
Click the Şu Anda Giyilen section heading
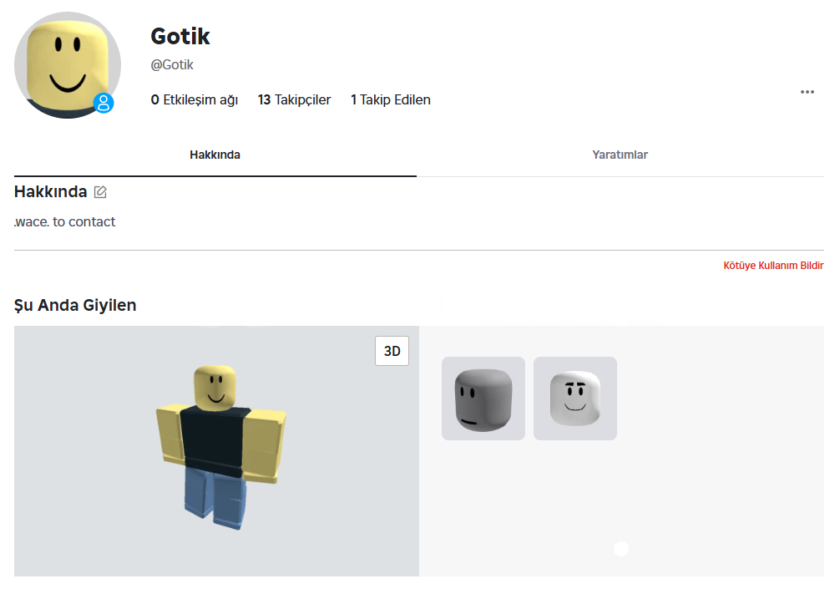[x=75, y=305]
